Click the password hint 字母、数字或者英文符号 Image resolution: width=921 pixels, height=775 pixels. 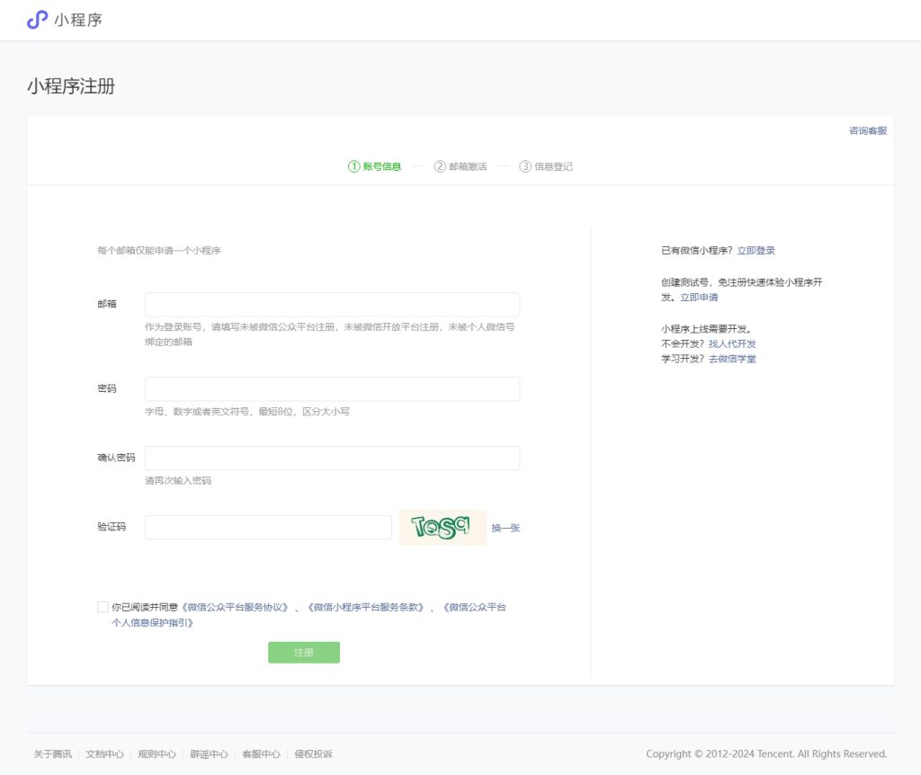coord(246,412)
